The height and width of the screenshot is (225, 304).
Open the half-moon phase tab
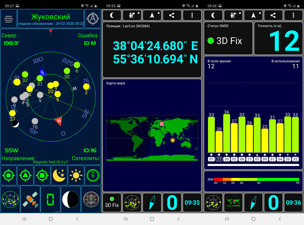(71, 199)
